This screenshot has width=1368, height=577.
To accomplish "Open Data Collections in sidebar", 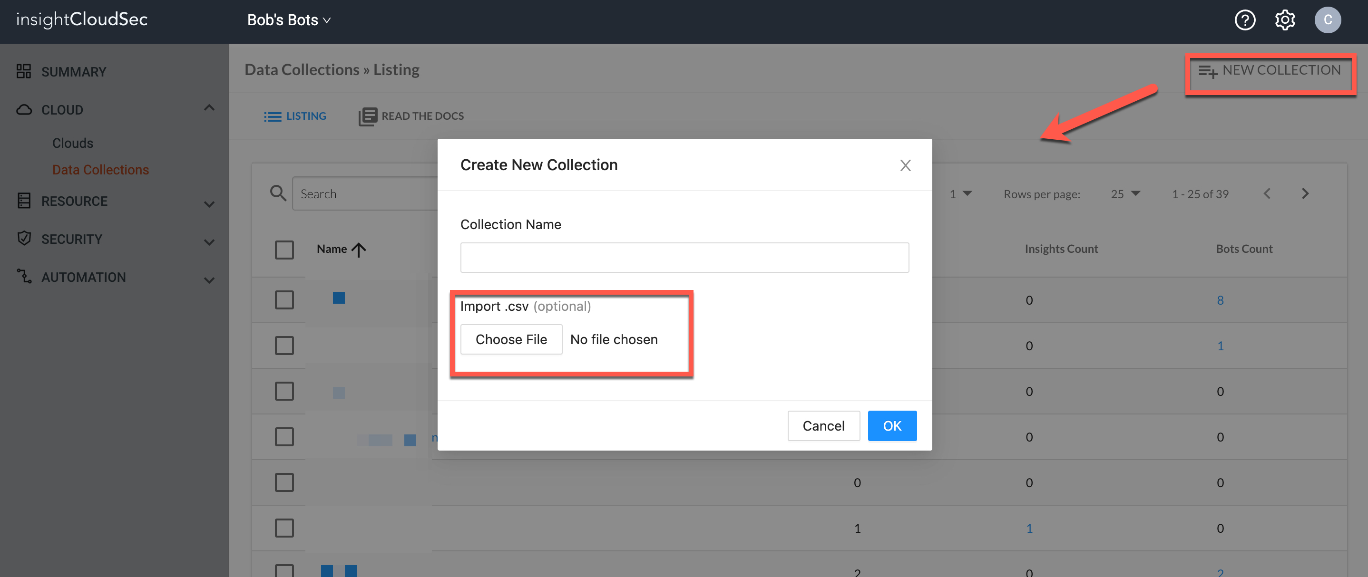I will (x=100, y=170).
